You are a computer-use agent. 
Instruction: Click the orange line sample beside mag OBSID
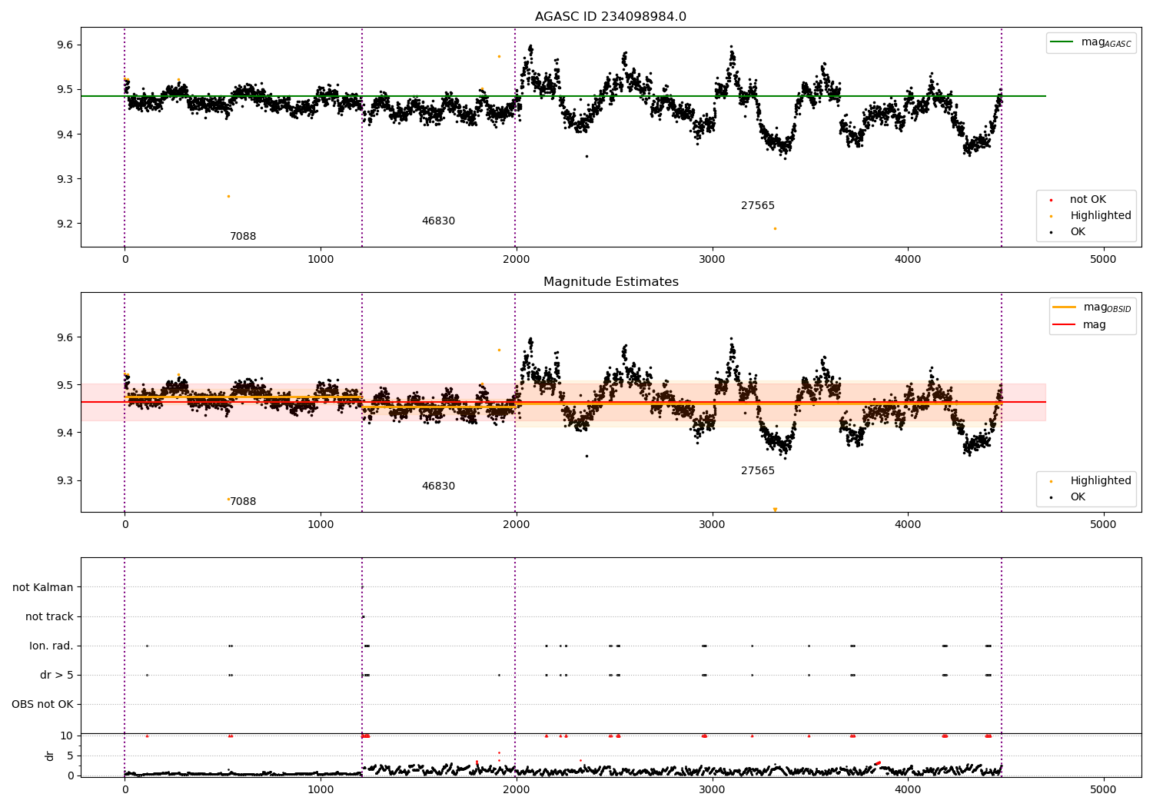[1065, 307]
